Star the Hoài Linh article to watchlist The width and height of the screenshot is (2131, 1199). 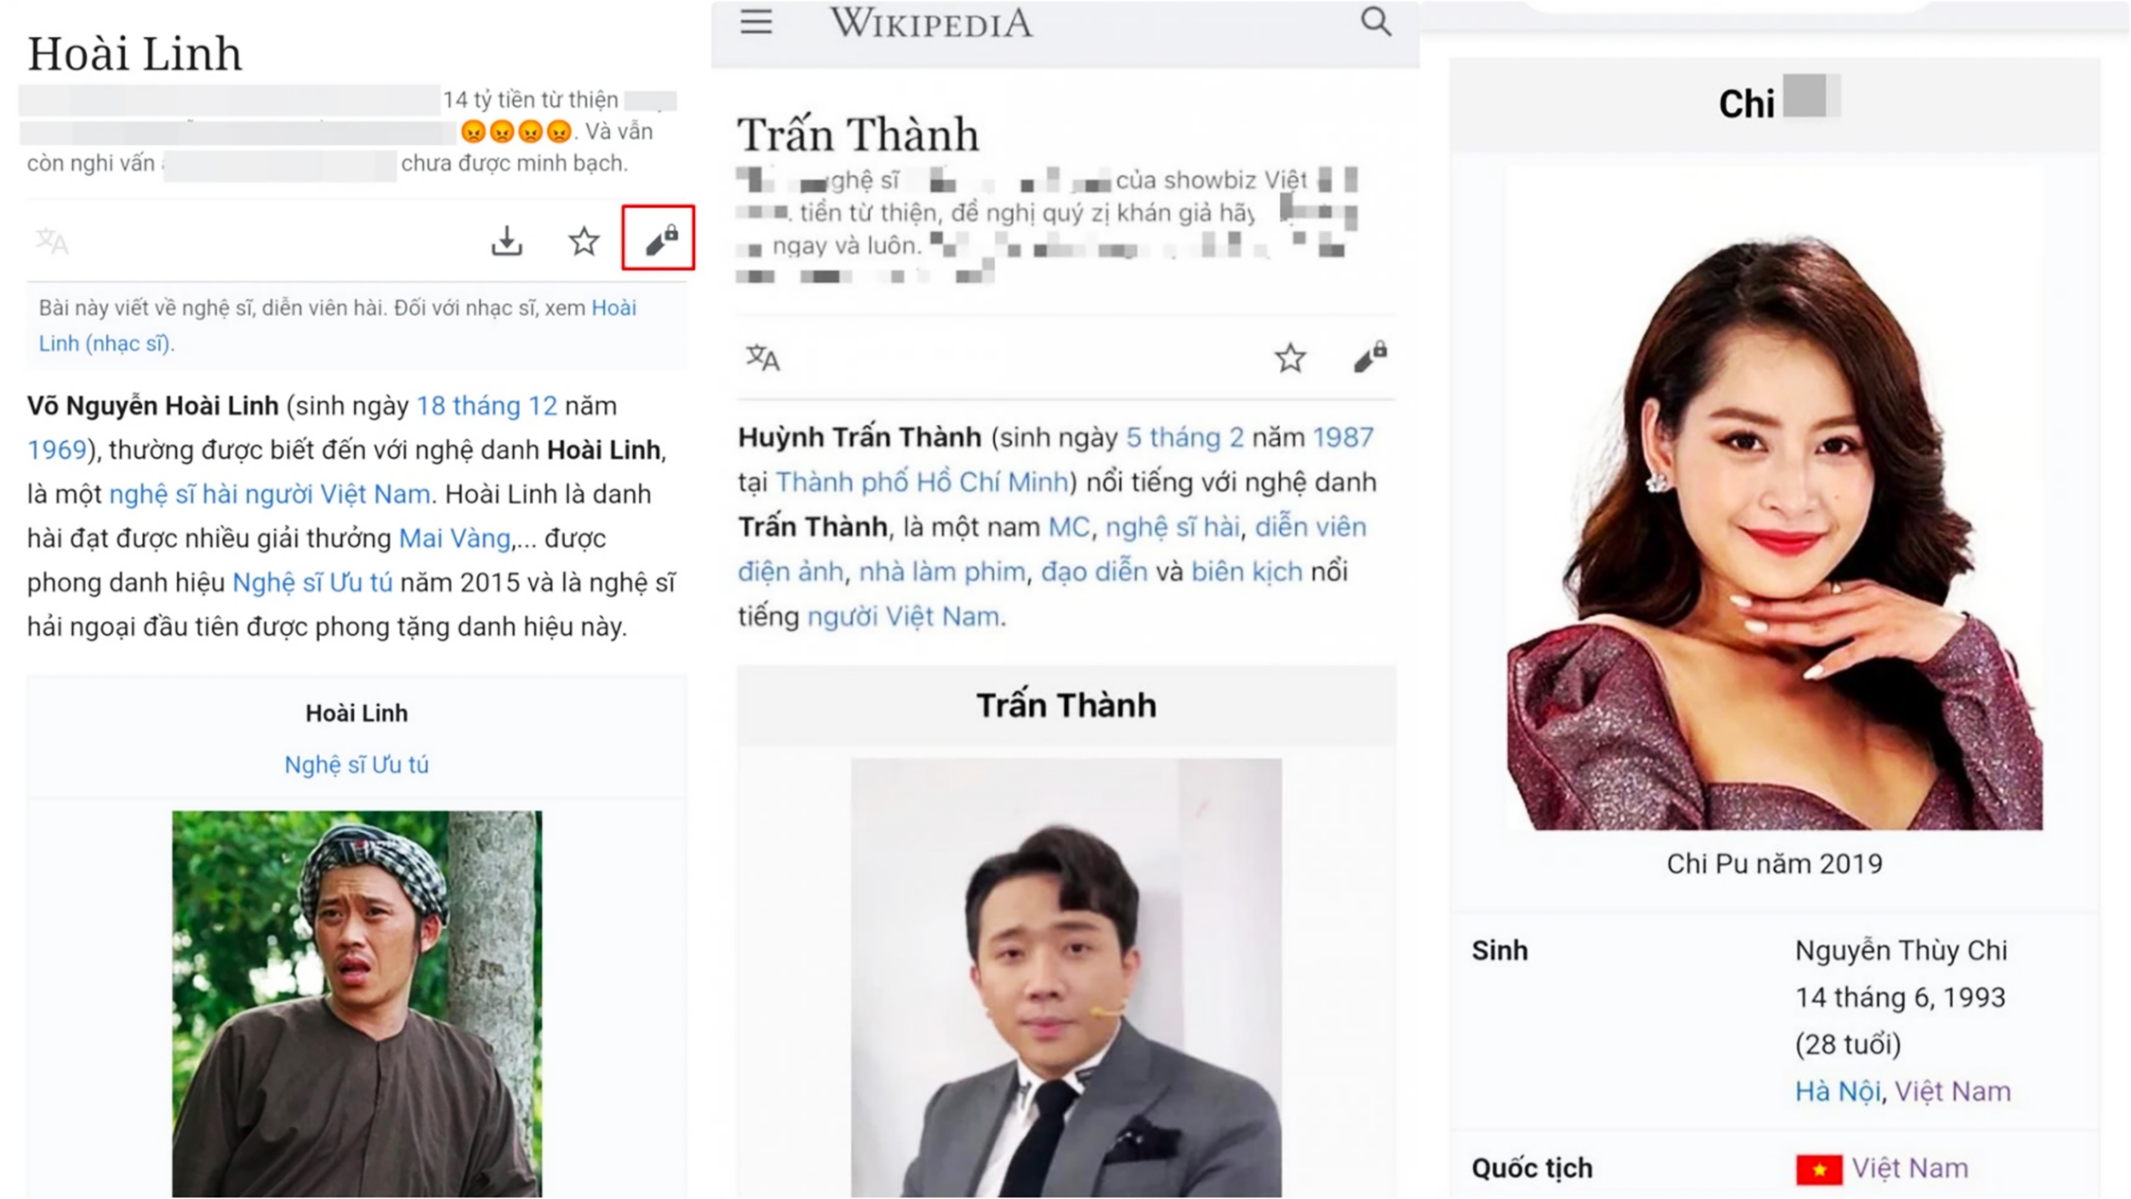click(x=583, y=241)
